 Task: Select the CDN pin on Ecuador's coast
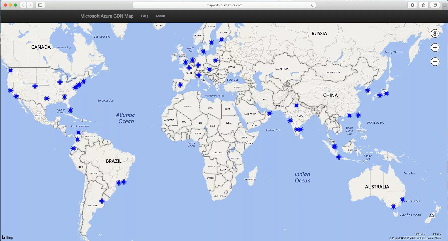pyautogui.click(x=73, y=149)
